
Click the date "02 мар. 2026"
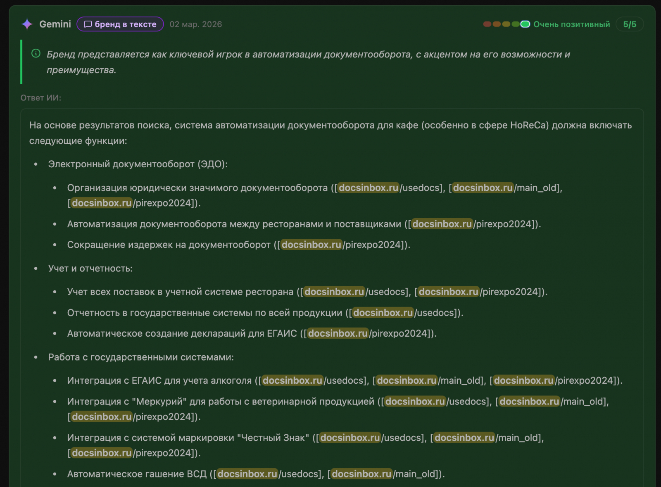click(x=195, y=24)
